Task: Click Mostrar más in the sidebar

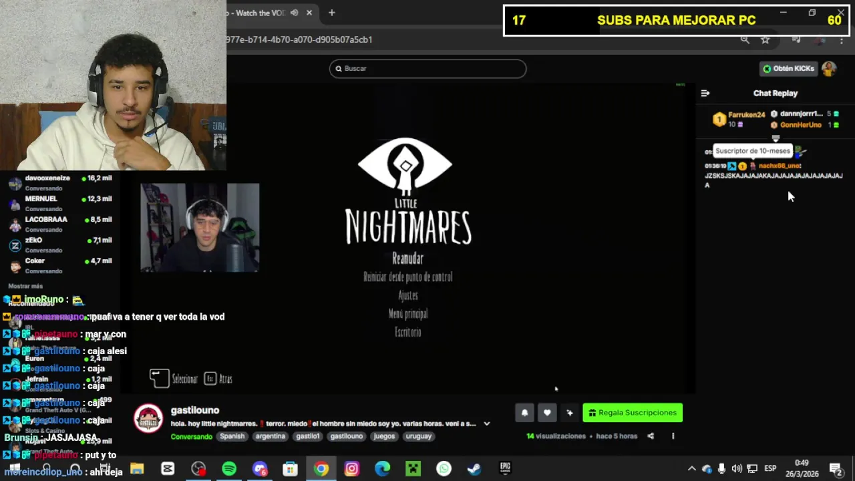Action: point(25,286)
